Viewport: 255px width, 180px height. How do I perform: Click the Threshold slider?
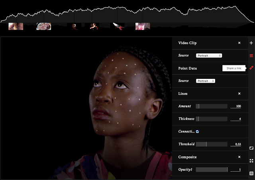coord(211,144)
